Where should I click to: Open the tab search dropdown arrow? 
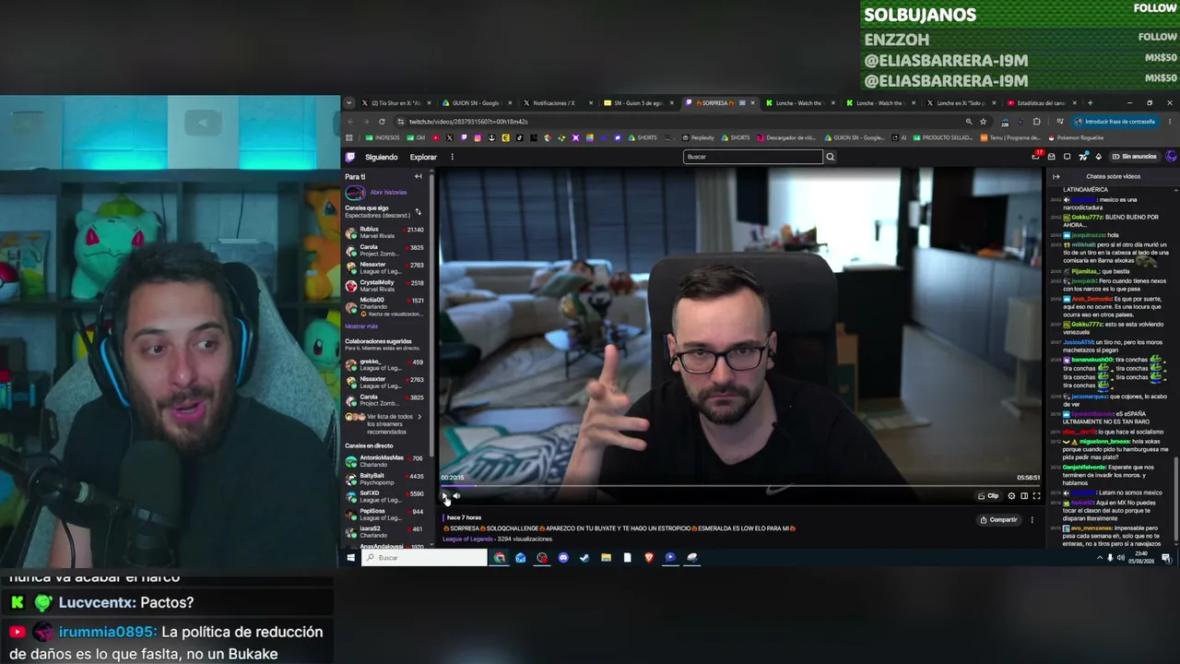click(348, 103)
